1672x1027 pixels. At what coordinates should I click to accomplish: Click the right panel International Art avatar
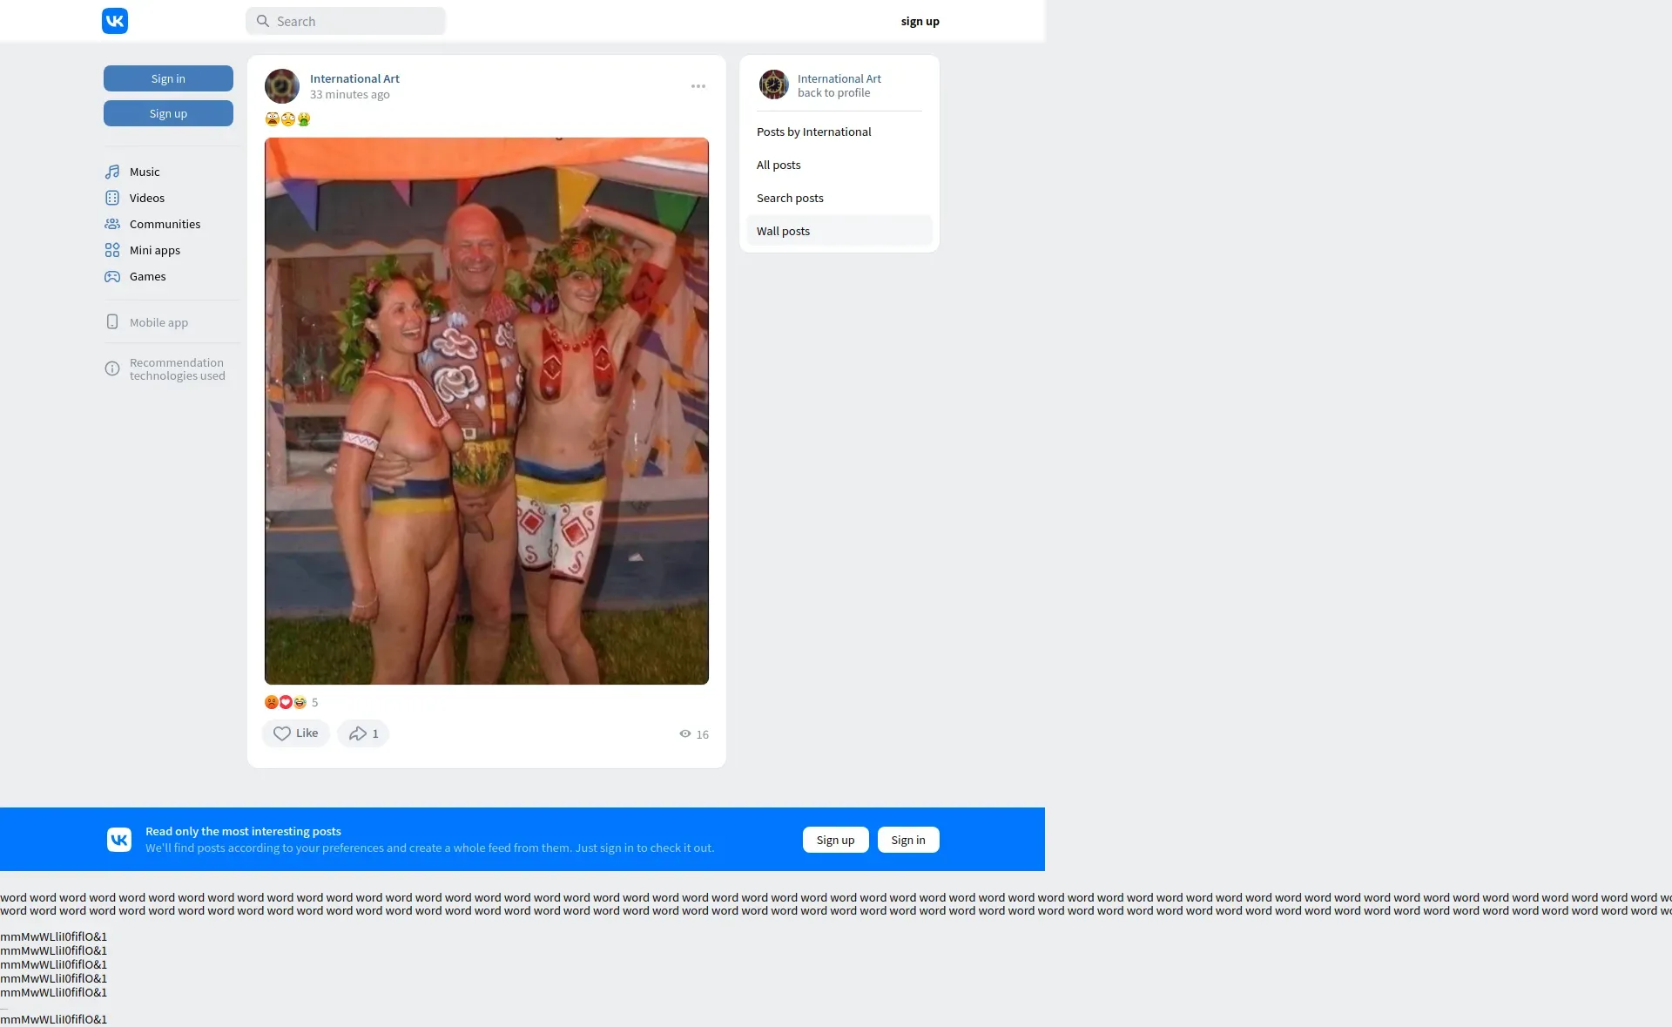[x=774, y=84]
